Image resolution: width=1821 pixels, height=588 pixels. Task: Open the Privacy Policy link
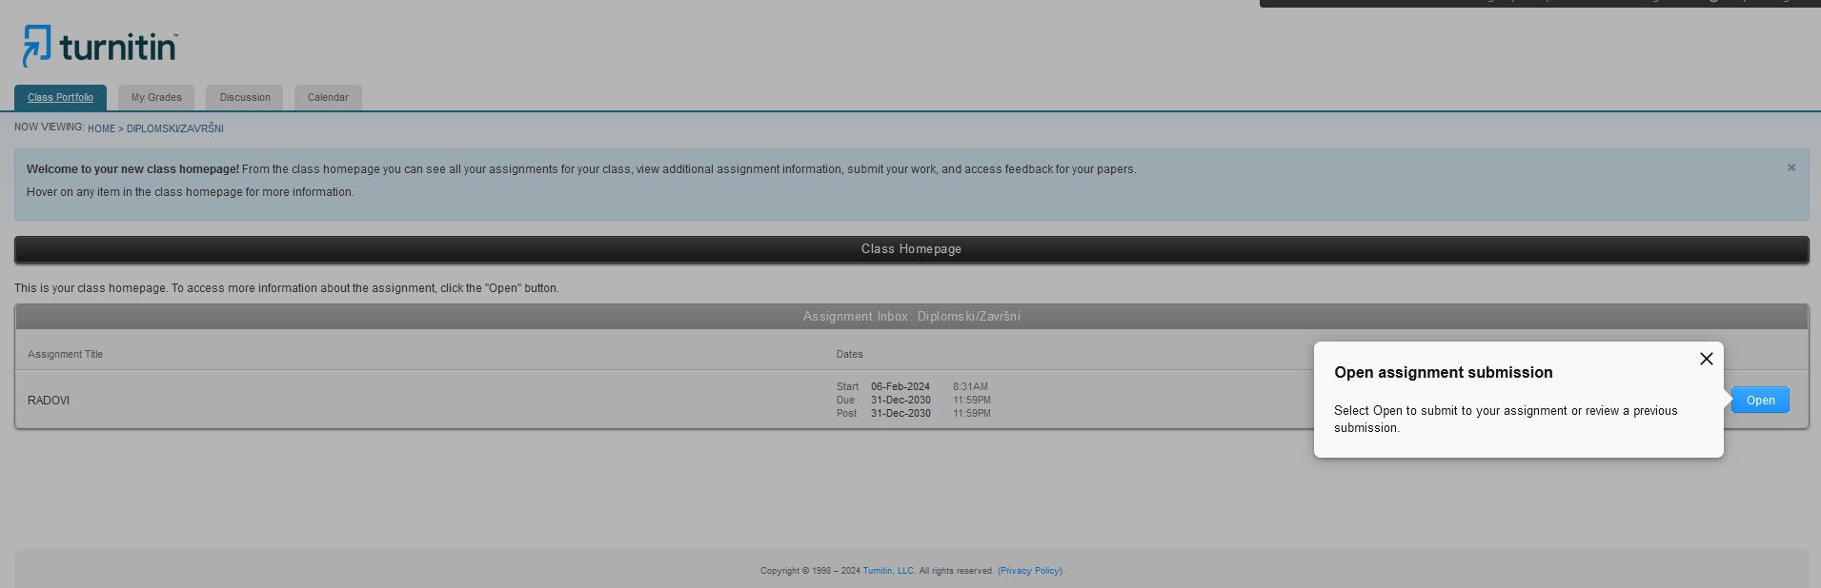click(x=1030, y=571)
